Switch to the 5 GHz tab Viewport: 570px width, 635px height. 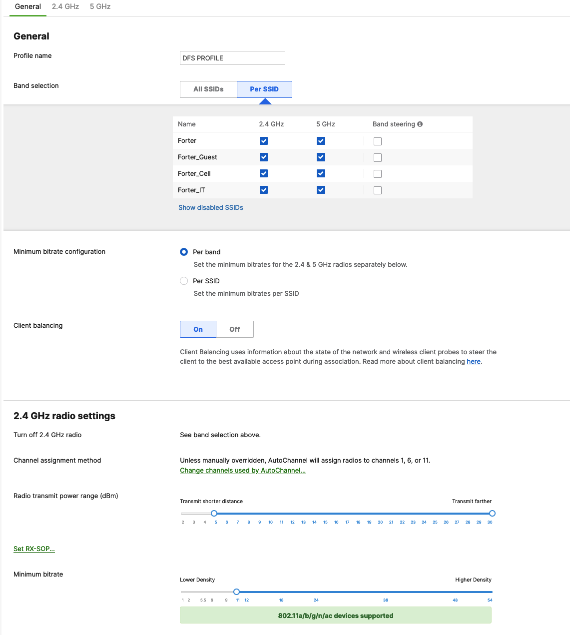pyautogui.click(x=99, y=6)
